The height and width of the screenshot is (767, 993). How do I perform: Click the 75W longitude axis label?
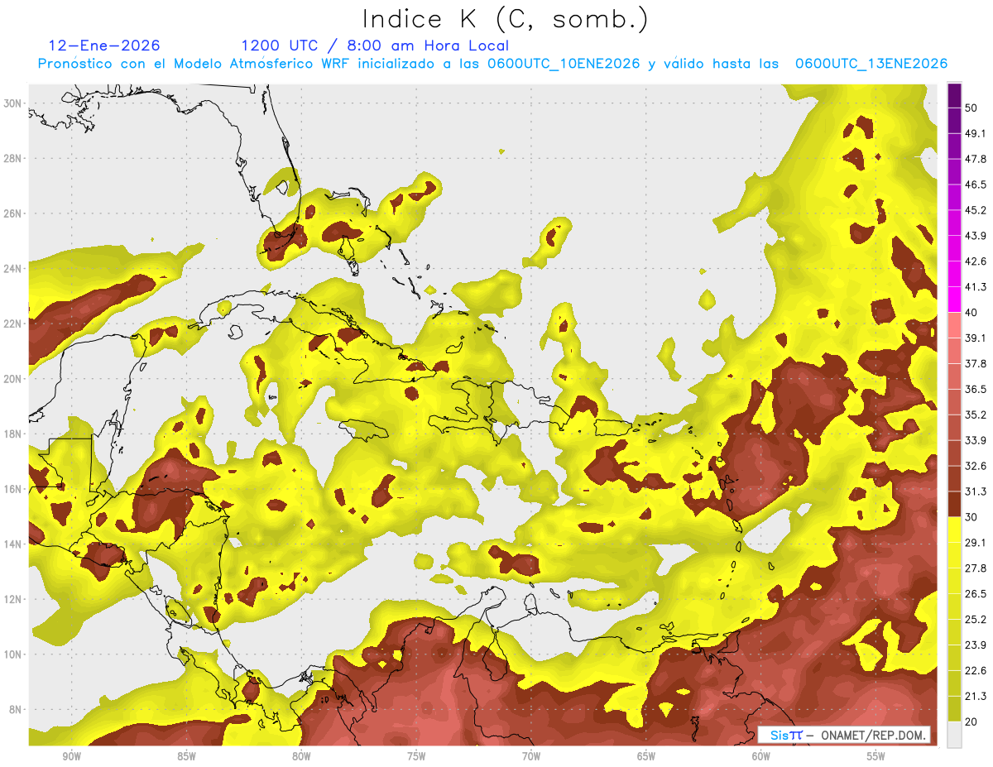(416, 756)
